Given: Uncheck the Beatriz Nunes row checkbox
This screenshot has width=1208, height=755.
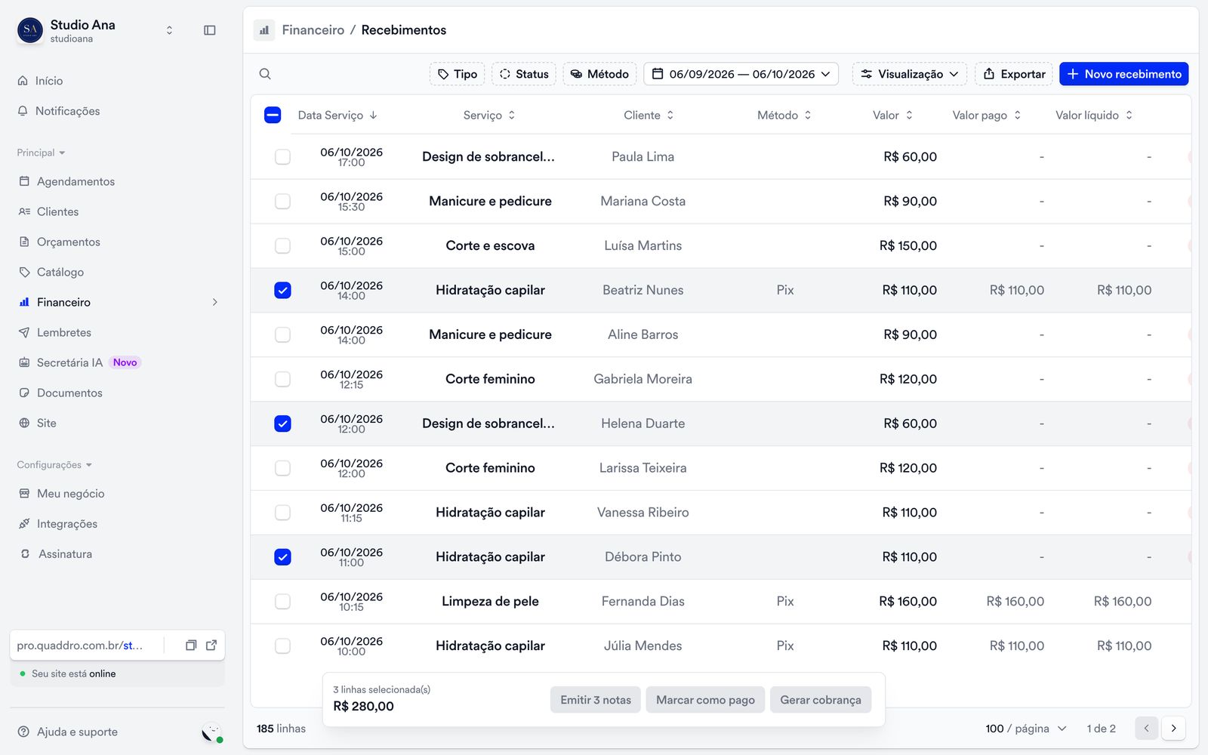Looking at the screenshot, I should point(282,291).
